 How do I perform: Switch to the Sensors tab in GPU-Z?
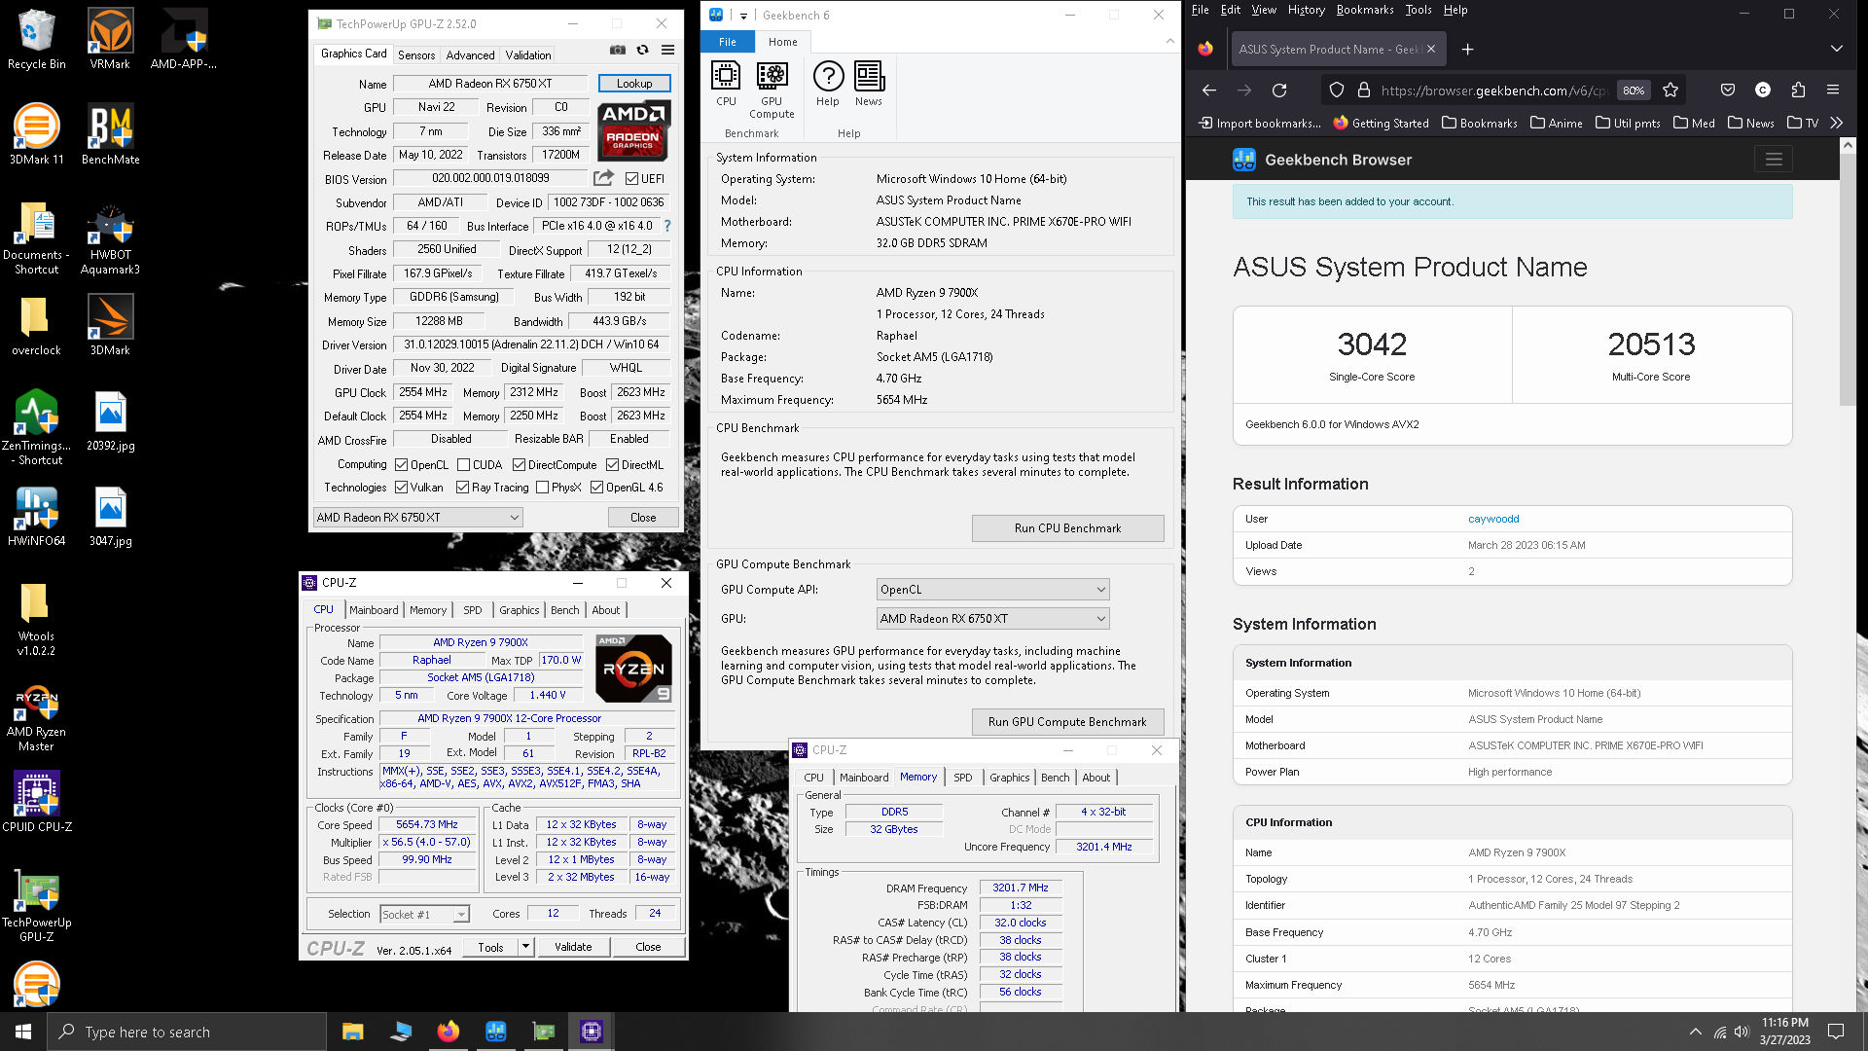(416, 55)
